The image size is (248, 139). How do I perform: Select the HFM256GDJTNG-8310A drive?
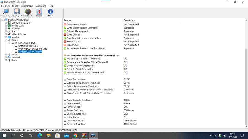[30, 52]
